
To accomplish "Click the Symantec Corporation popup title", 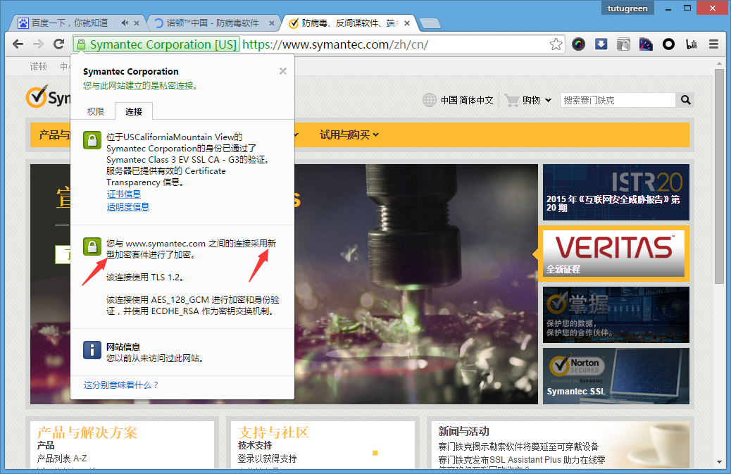I will (130, 71).
